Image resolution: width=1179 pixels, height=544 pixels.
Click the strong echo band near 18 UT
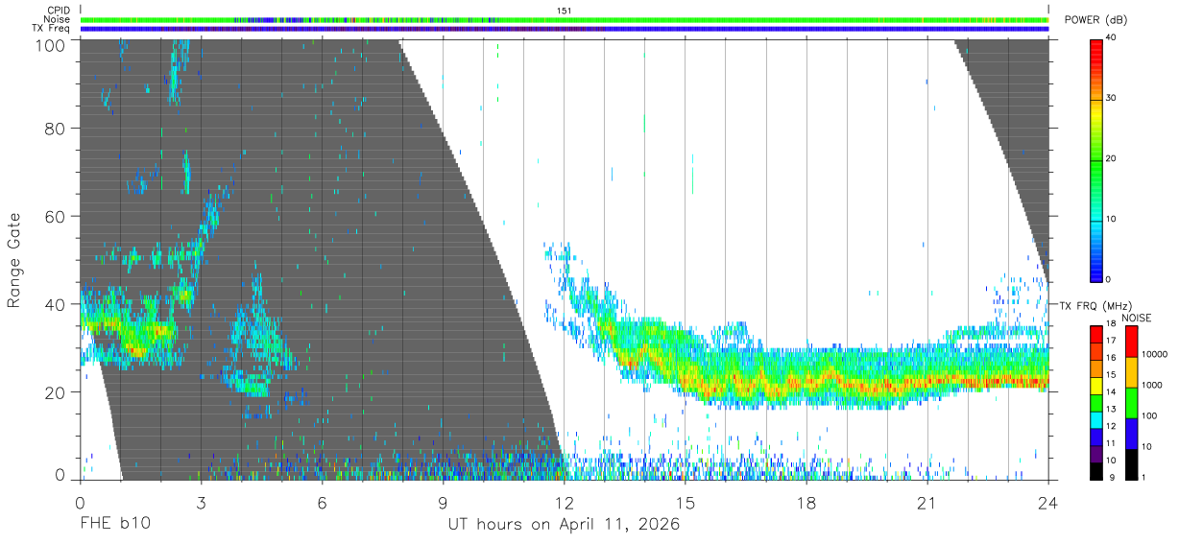(806, 381)
